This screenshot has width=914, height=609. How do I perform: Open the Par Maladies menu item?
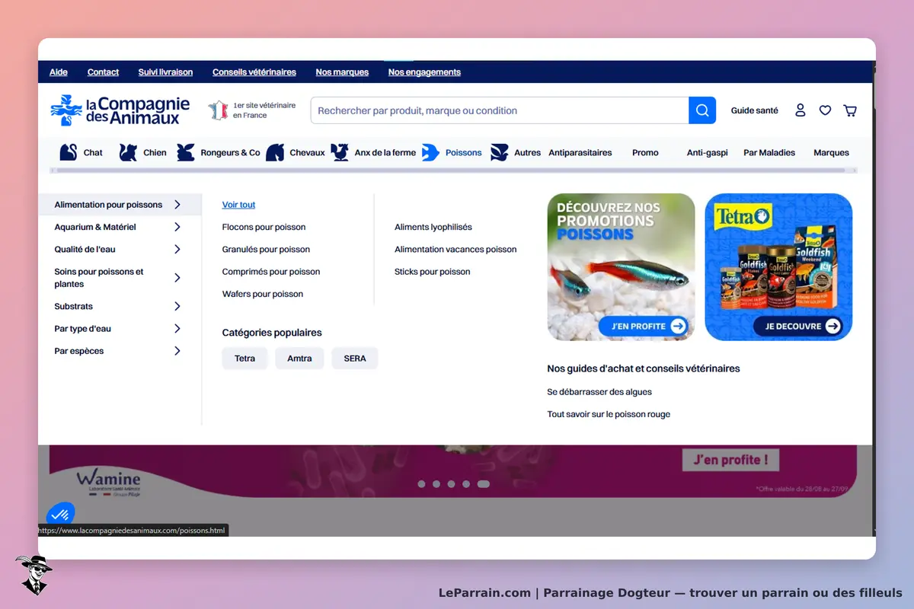(x=769, y=152)
